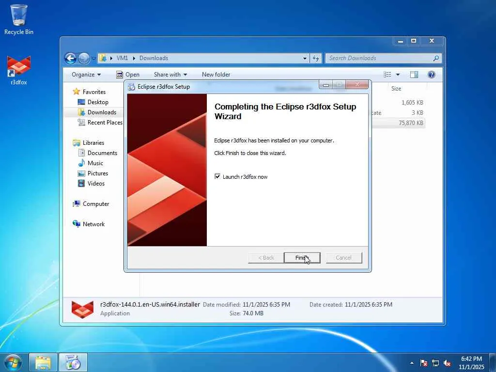Click Cancel in the r3dfox Setup dialog
Screen dimensions: 496x372
point(343,258)
